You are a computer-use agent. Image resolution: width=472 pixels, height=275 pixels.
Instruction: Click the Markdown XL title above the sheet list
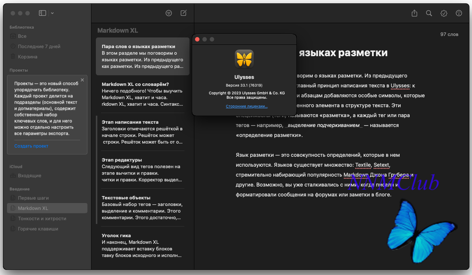tap(118, 30)
